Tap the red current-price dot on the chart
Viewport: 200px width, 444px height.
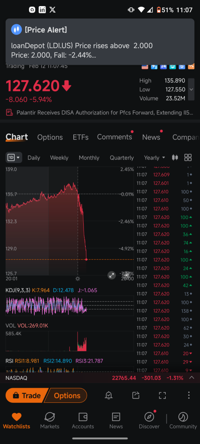pos(86,259)
